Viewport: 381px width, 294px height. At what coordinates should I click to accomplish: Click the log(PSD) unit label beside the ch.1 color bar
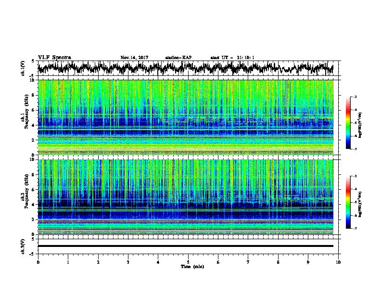[x=360, y=125]
